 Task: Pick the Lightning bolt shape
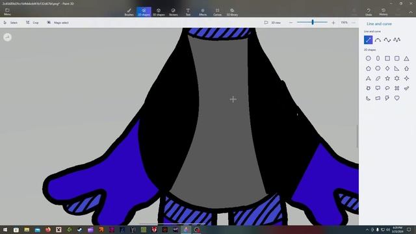coord(387,98)
